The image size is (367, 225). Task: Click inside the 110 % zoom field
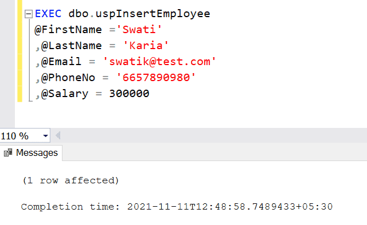[x=21, y=136]
